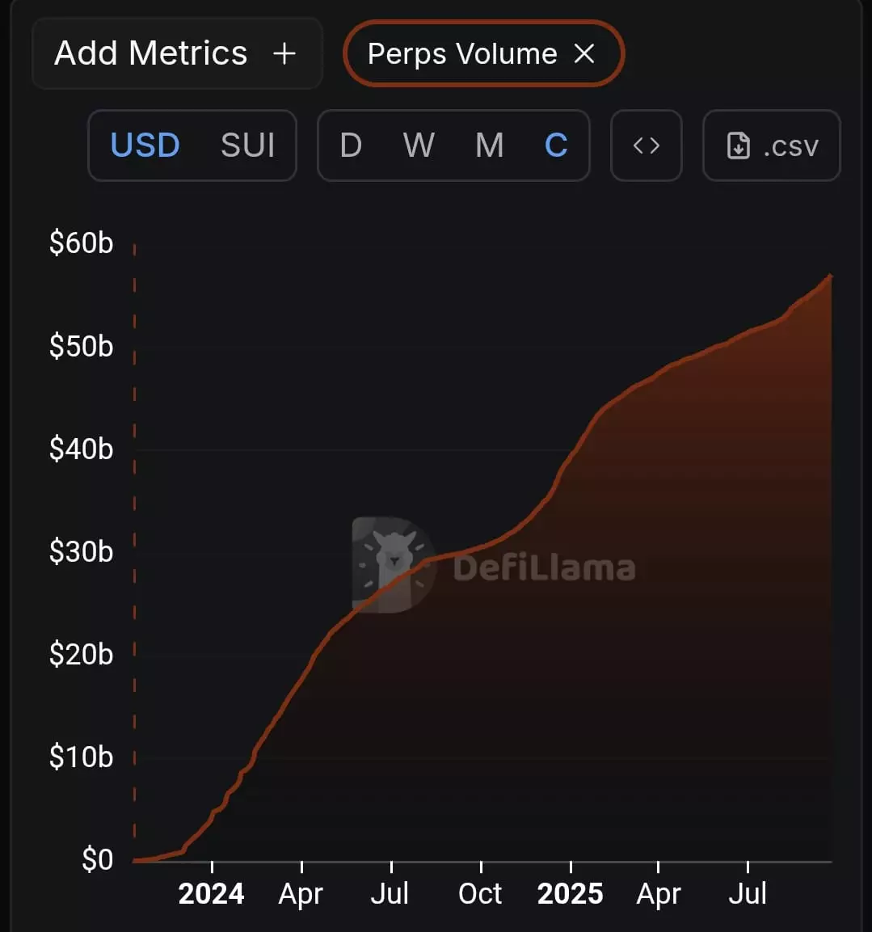Image resolution: width=872 pixels, height=932 pixels.
Task: Select the cumulative (C) view
Action: point(556,145)
